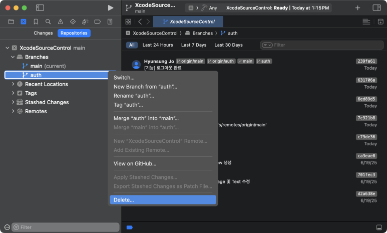This screenshot has height=233, width=387.
Task: Click the blue tag icon at bottom
Action: click(x=130, y=227)
